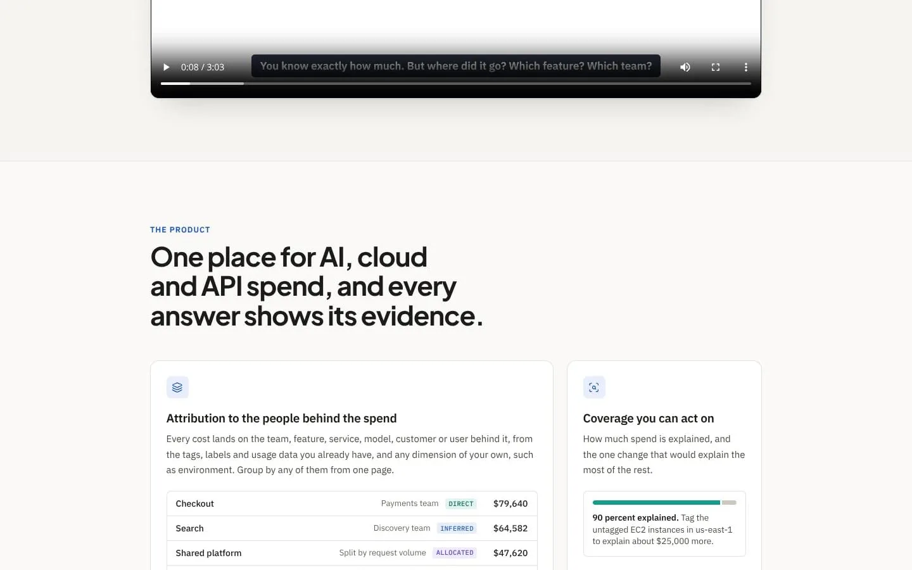
Task: Click the coverage progress bar
Action: (664, 503)
